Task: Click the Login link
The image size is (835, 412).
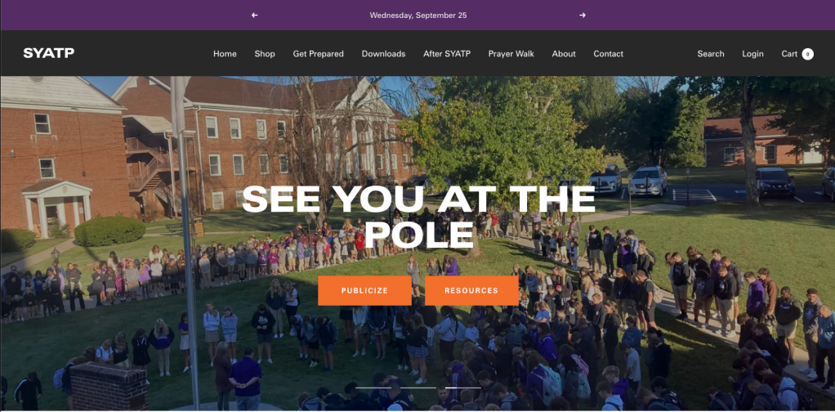Action: click(752, 54)
